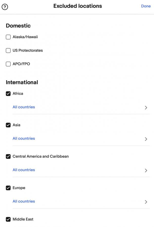Enable the APO/FPO exclusion checkbox
Image resolution: width=154 pixels, height=227 pixels.
tap(8, 64)
